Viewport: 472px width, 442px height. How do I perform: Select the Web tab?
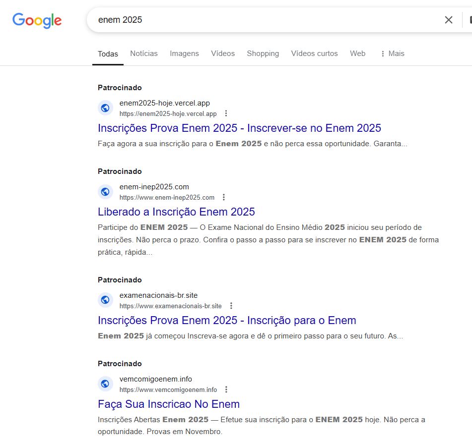[x=358, y=54]
